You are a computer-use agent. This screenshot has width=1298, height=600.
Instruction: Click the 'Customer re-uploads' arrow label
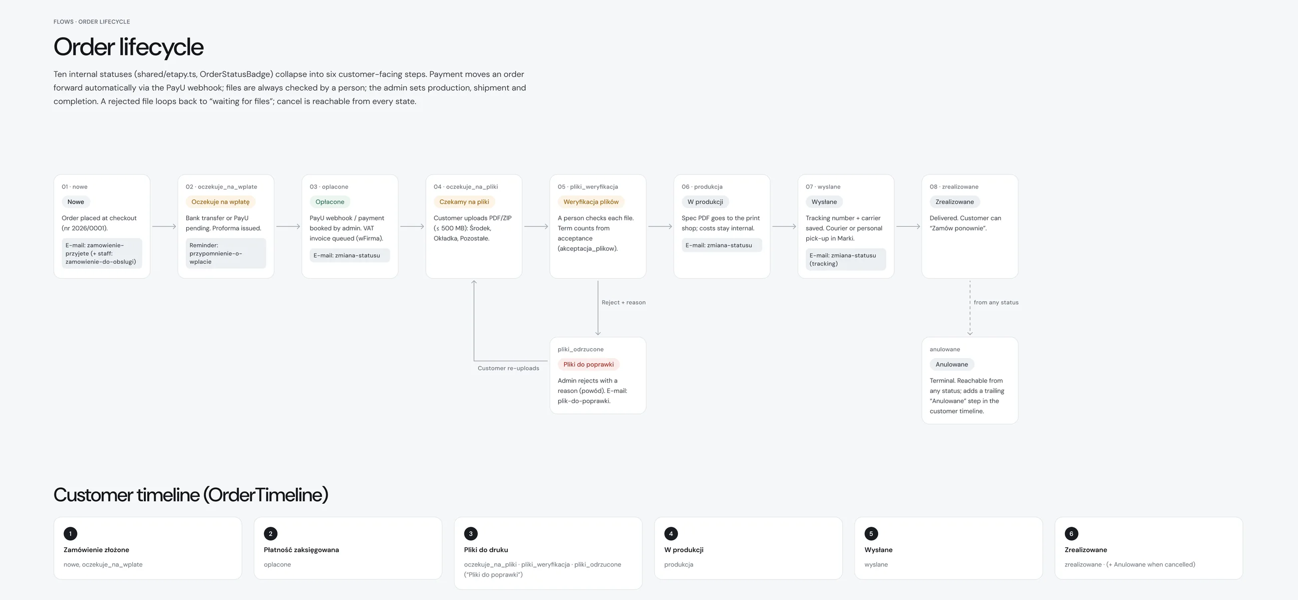pyautogui.click(x=508, y=369)
